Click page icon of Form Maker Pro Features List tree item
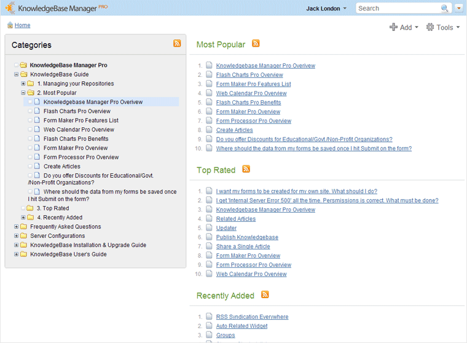467x343 pixels. click(37, 120)
